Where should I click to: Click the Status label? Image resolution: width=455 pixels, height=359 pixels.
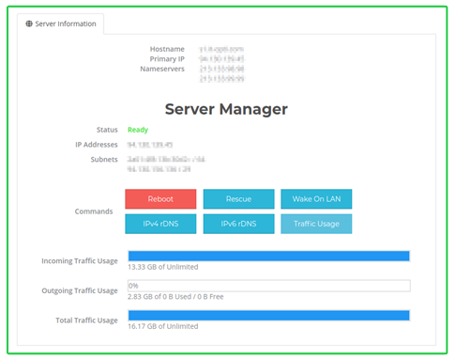click(107, 130)
